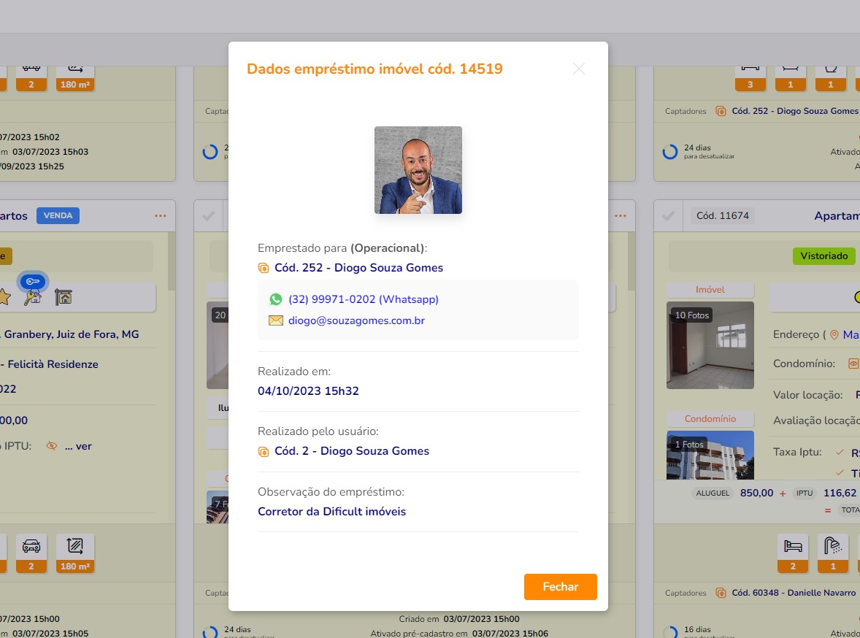
Task: Open the three-dots menu on the VENDA card
Action: point(161,216)
